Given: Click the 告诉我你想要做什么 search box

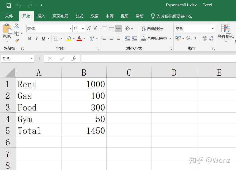Looking at the screenshot, I should [174, 16].
